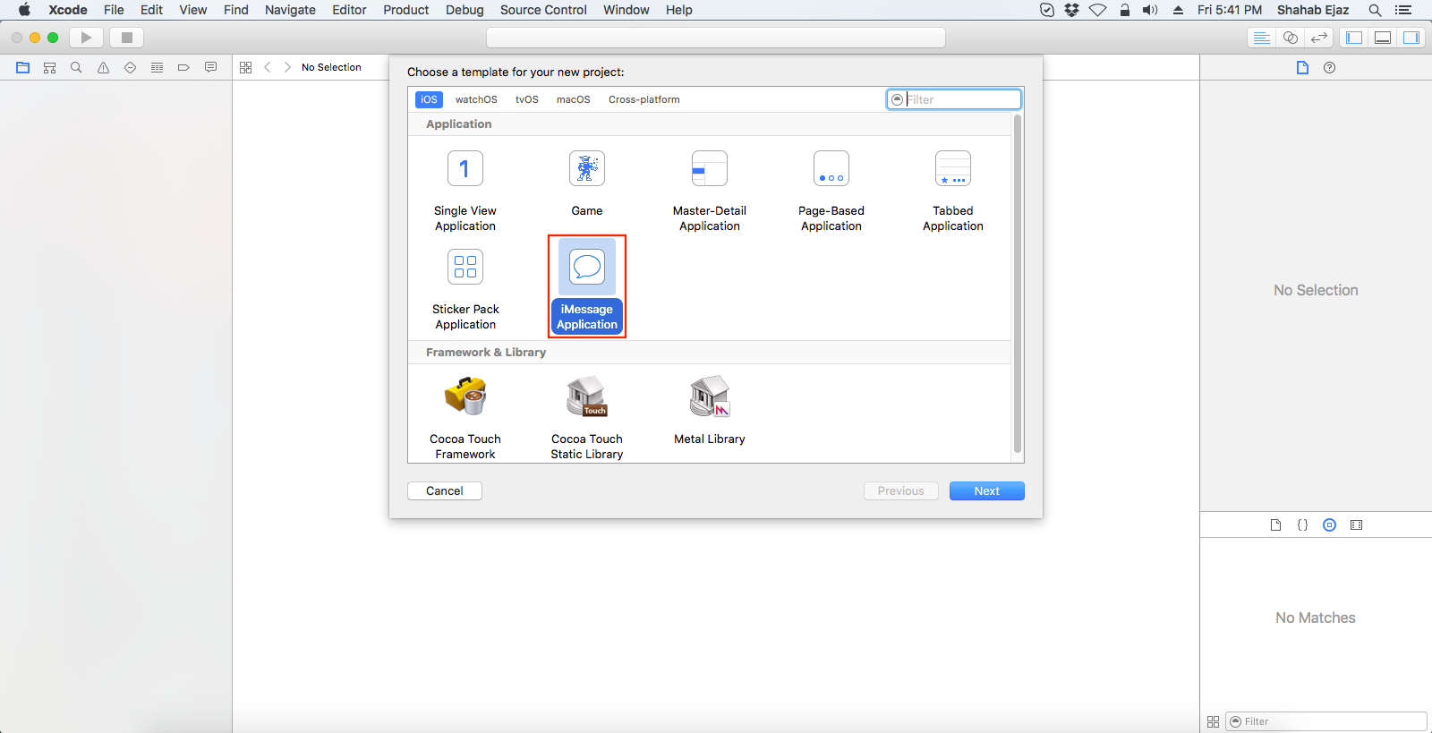Click the Cancel button

445,490
